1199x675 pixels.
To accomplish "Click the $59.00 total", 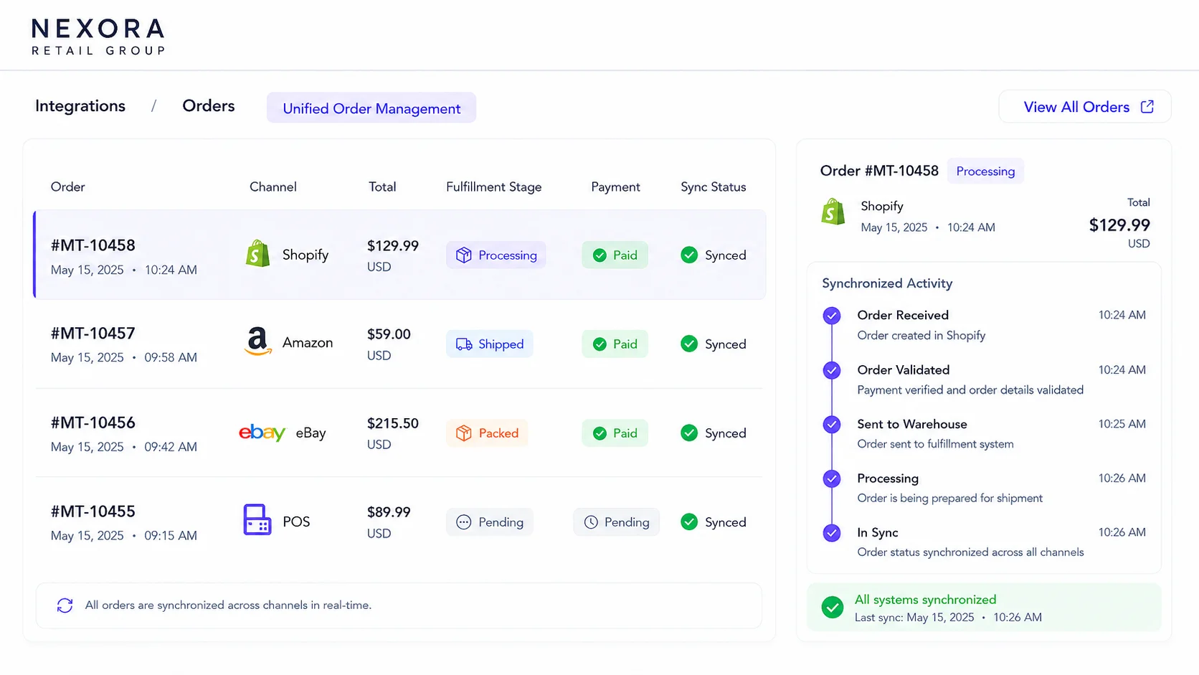I will coord(389,334).
